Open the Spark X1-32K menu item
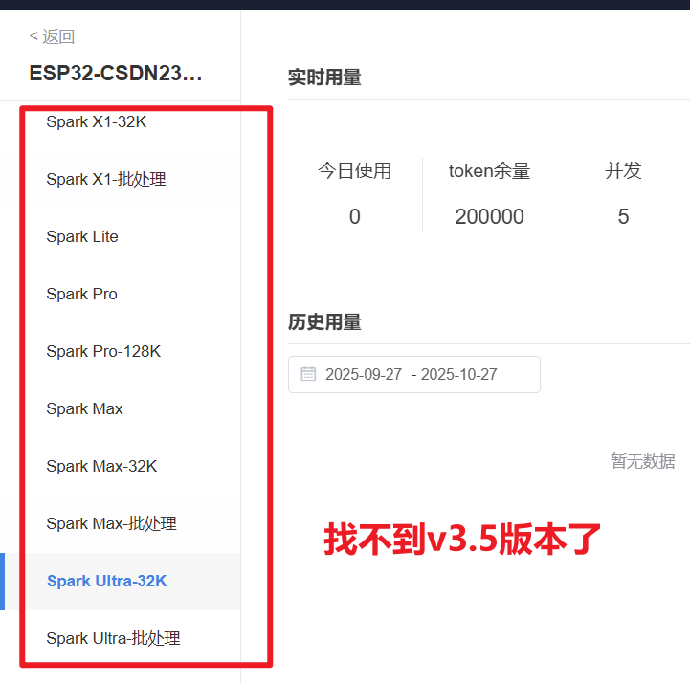The image size is (690, 684). coord(97,121)
